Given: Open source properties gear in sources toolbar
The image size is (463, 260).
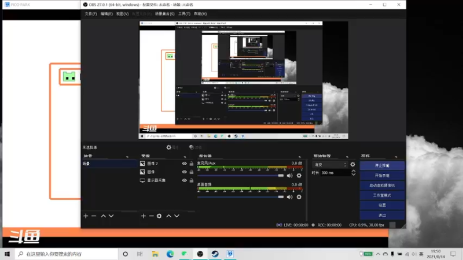Looking at the screenshot, I should 159,216.
